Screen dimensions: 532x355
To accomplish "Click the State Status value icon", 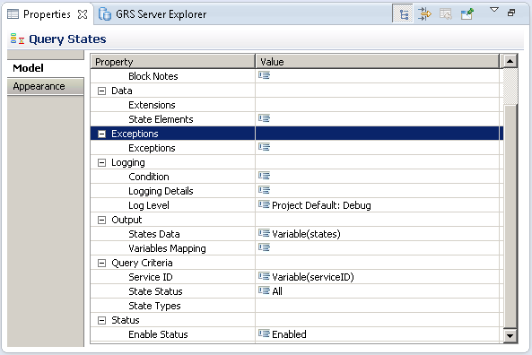I will click(264, 290).
